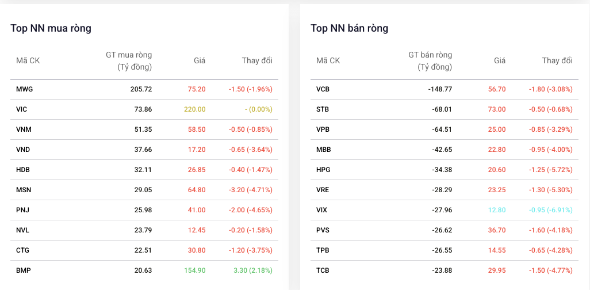Open the VCB stock ticker
This screenshot has height=290, width=590.
(x=323, y=89)
